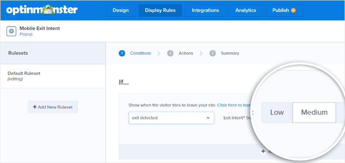Open the Publish tab

point(284,10)
